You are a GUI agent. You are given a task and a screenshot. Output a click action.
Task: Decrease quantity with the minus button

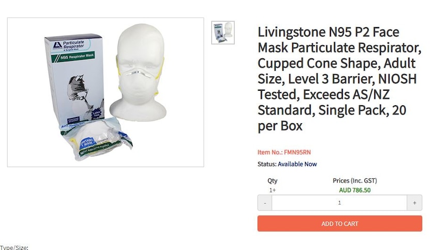click(x=265, y=203)
